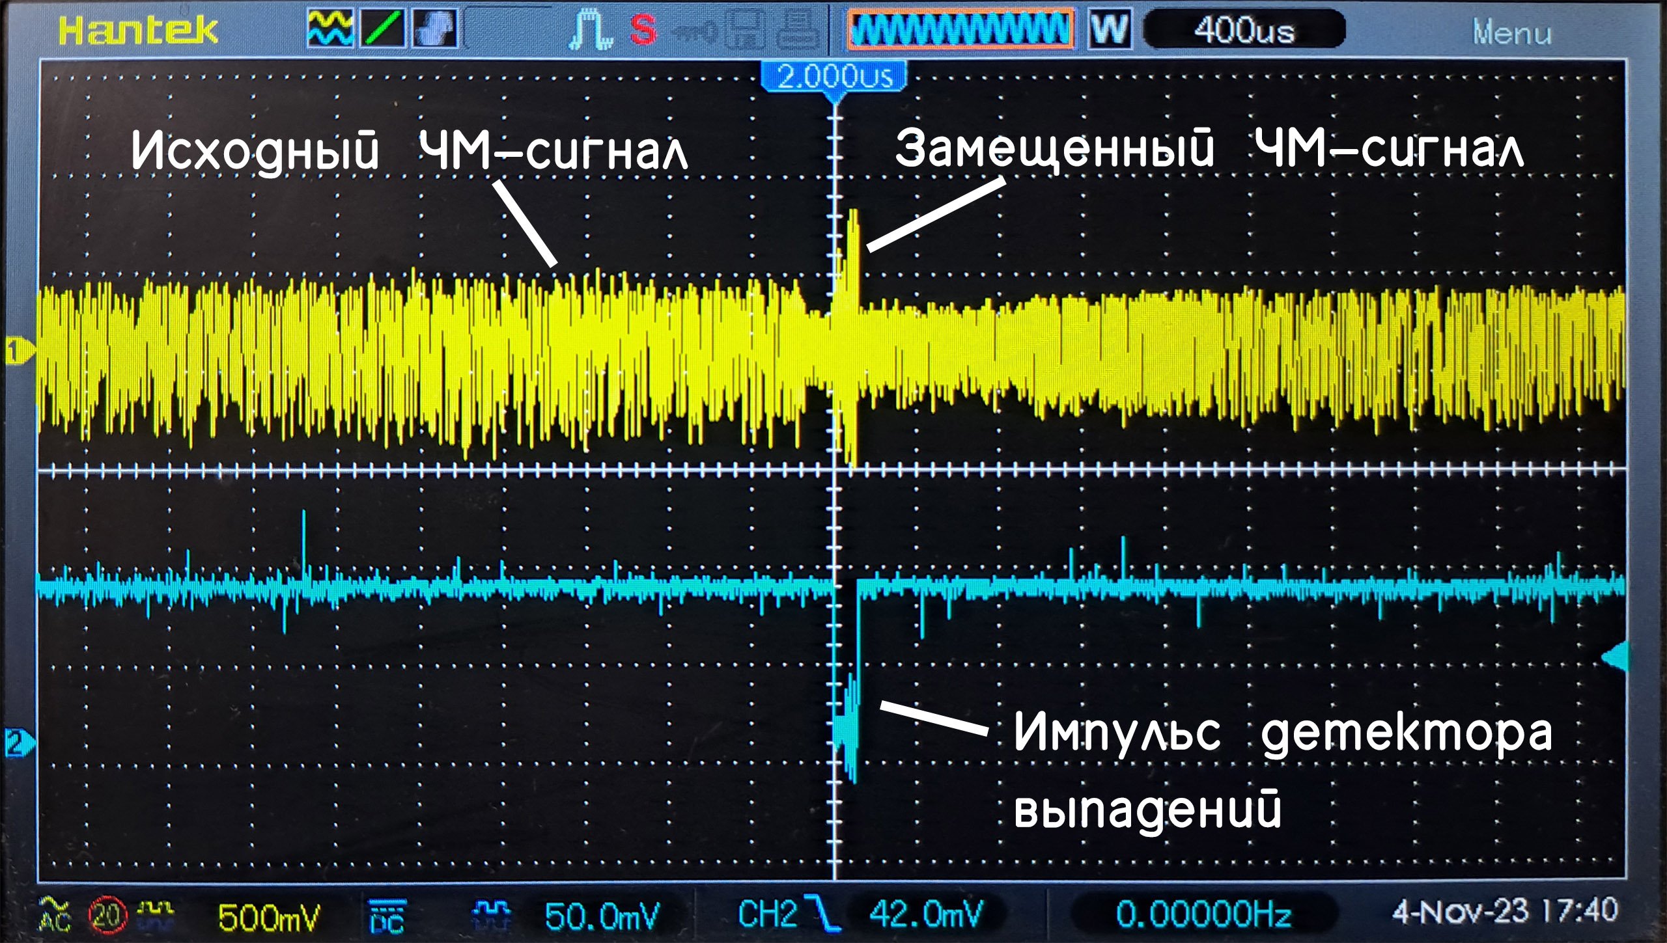The height and width of the screenshot is (943, 1667).
Task: Click the 42.0mV trigger level readout
Action: (925, 914)
